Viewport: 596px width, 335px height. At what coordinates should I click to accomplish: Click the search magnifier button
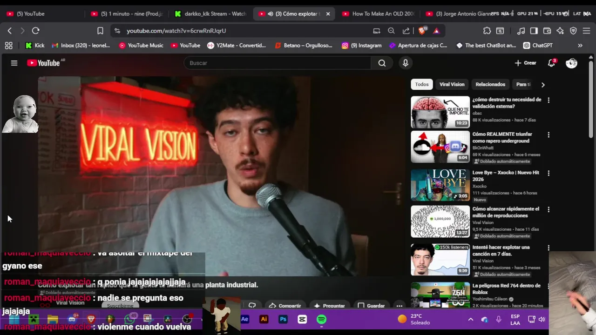(382, 63)
